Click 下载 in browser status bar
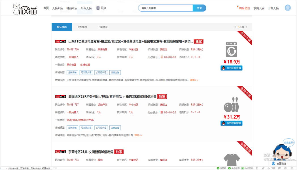The image size is (297, 170). (x=271, y=168)
